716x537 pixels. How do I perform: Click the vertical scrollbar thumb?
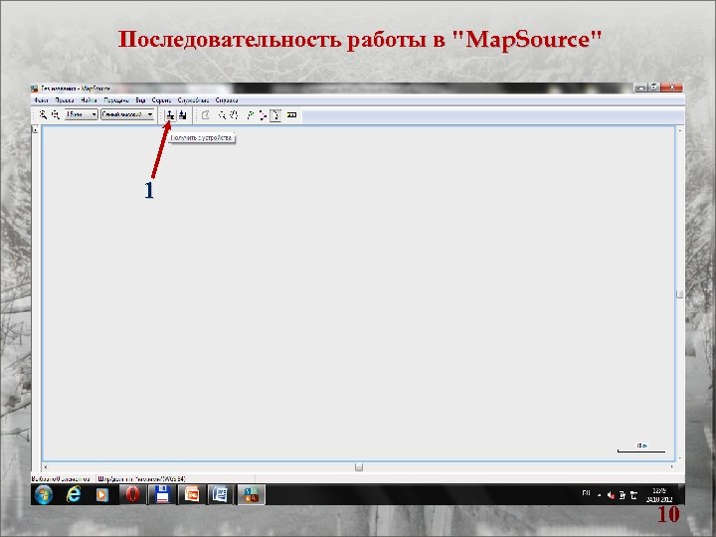tap(679, 293)
